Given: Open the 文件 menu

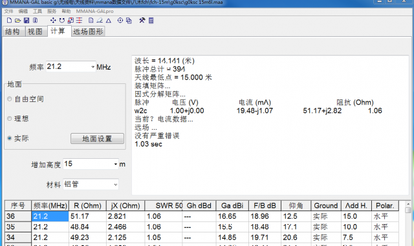Looking at the screenshot, I should tap(8, 11).
